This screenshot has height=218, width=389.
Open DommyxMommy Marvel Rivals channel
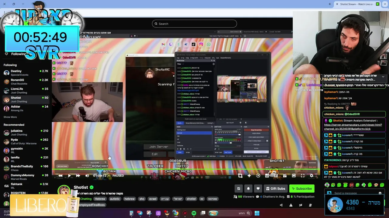pos(26,177)
